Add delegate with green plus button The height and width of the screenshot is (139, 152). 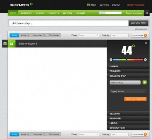[x=144, y=83]
